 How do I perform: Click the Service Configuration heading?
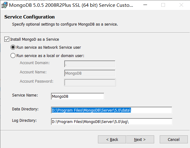(x=29, y=17)
